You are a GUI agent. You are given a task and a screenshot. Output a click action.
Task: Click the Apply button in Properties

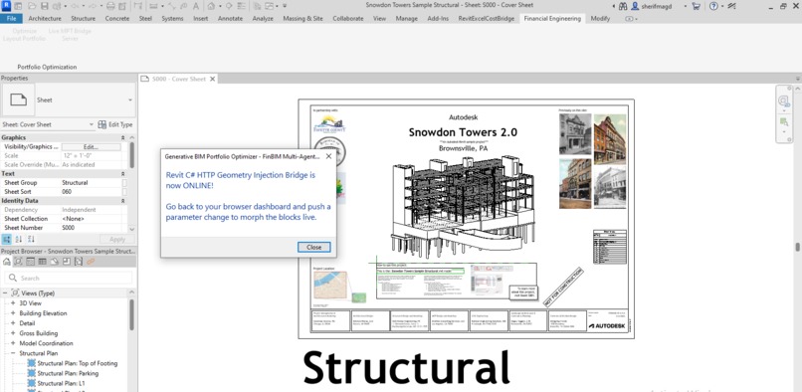(x=117, y=239)
